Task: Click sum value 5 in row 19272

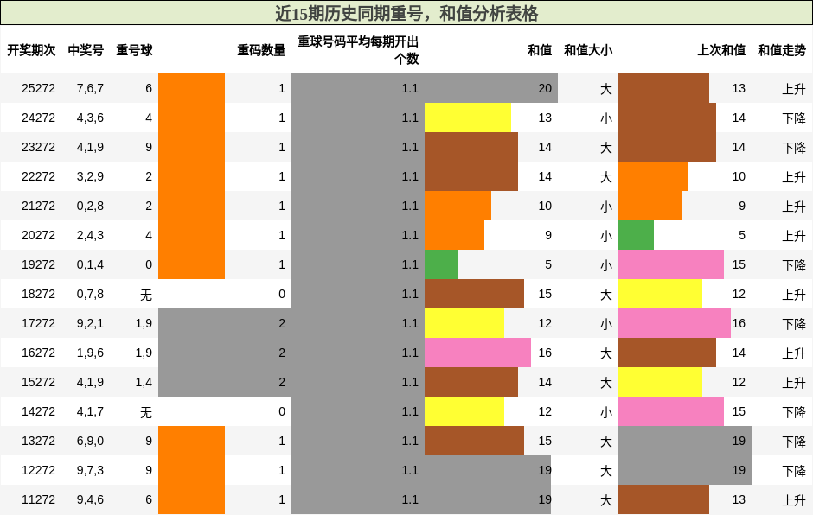Action: [548, 264]
